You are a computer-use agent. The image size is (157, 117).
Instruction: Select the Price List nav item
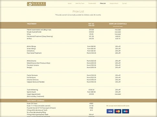[x=103, y=4]
